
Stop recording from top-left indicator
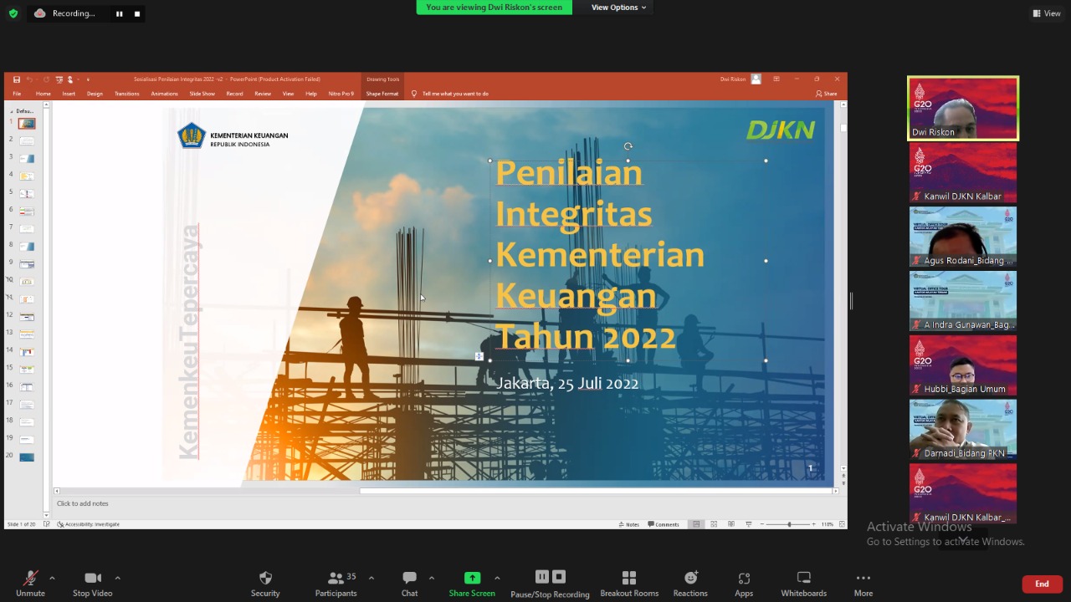[137, 13]
